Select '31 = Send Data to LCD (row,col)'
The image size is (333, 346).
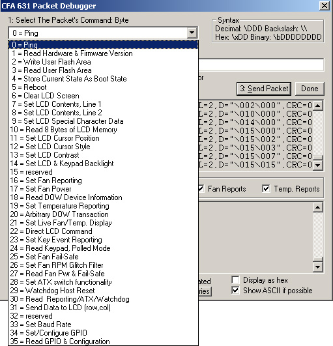coord(103,308)
